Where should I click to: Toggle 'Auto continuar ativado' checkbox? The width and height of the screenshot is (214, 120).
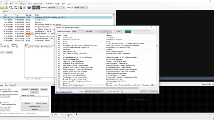(1, 104)
